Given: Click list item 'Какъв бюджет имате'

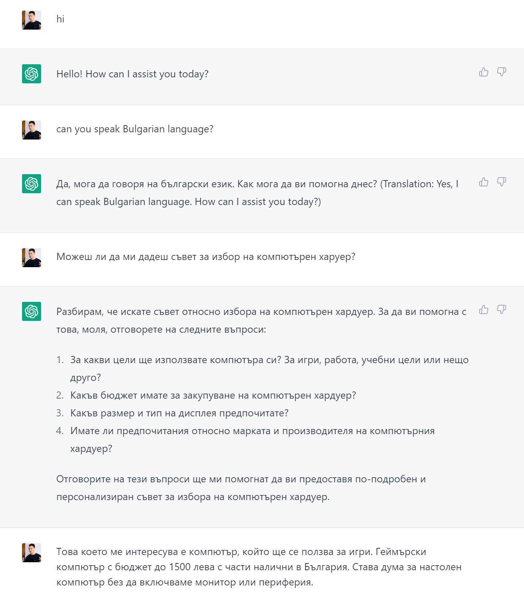Looking at the screenshot, I should (213, 396).
